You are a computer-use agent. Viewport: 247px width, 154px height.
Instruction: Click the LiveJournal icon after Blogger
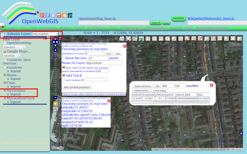[70, 15]
